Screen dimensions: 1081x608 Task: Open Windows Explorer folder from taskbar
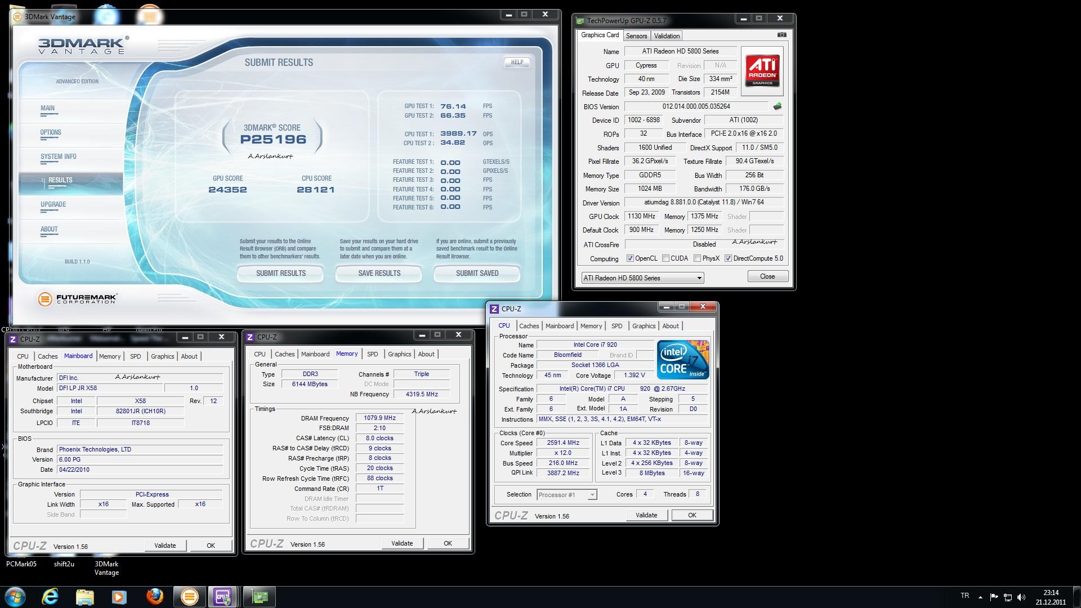point(85,596)
